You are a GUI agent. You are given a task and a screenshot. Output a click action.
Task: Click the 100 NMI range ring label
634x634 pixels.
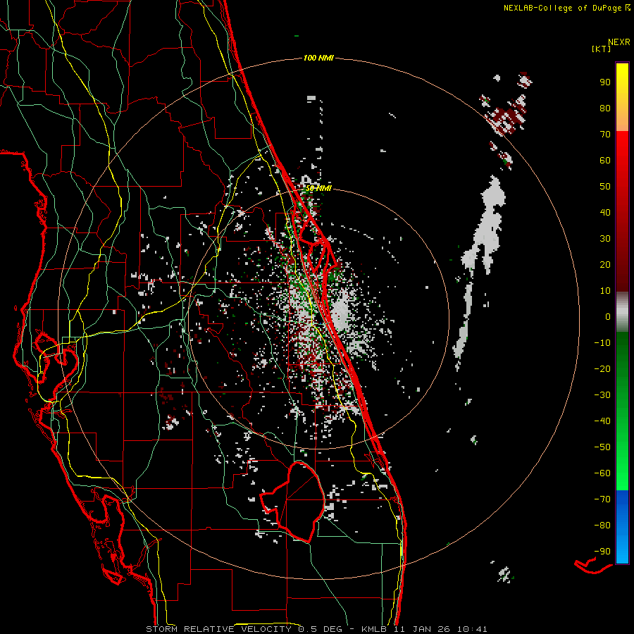318,58
